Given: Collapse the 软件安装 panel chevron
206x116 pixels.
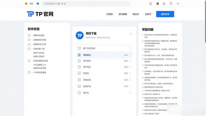Looking at the screenshot, I should pyautogui.click(x=66, y=29).
